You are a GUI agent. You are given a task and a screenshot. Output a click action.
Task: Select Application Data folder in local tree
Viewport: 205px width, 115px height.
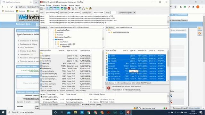[x=63, y=30]
